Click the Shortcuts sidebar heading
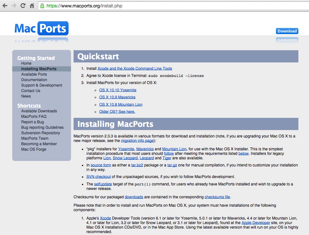 29,106
